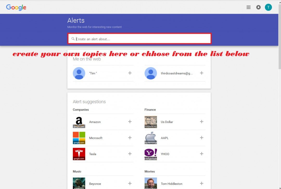This screenshot has height=189, width=281.
Task: Open the account avatar with letter T
Action: pos(268,7)
